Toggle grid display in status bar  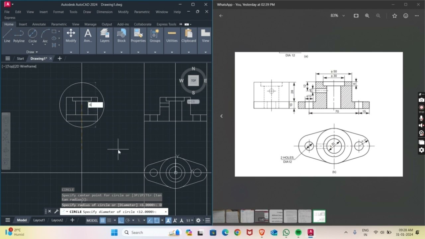pyautogui.click(x=103, y=220)
